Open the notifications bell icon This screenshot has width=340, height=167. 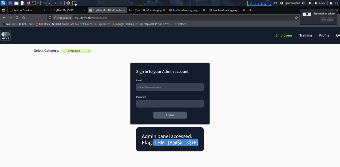[x=310, y=3]
